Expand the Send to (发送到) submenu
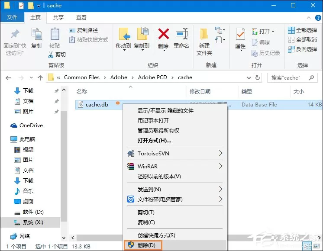The height and width of the screenshot is (251, 323). tap(175, 189)
